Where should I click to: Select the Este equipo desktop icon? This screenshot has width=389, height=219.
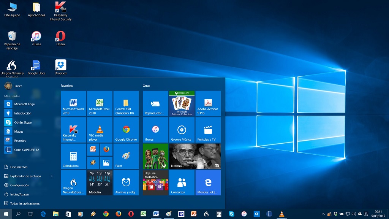pyautogui.click(x=12, y=10)
